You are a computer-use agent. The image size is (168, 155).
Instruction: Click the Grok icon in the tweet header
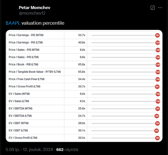tap(152, 8)
